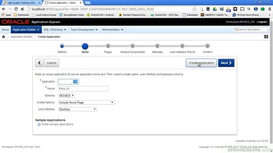Open the browser home page icon

[22, 9]
